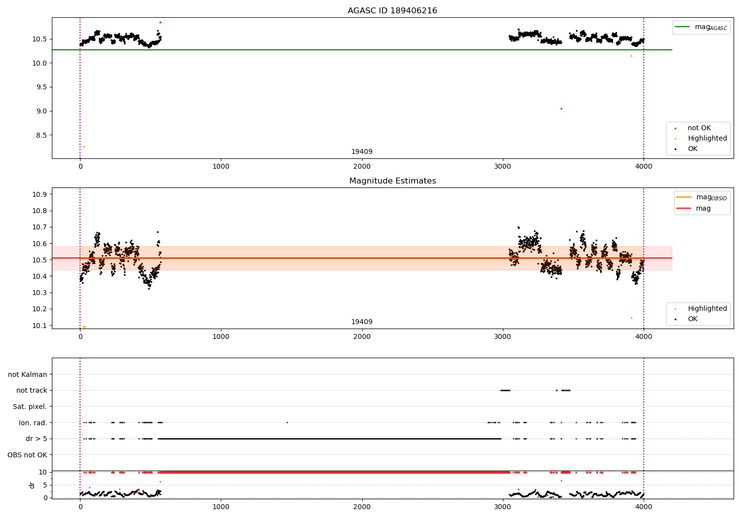The height and width of the screenshot is (518, 741).
Task: Click the red outlier point near magnitude 9.0
Action: click(561, 109)
